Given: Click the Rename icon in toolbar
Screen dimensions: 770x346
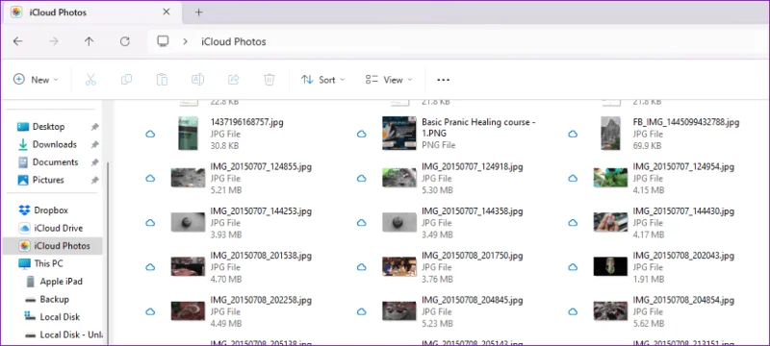Looking at the screenshot, I should click(198, 80).
